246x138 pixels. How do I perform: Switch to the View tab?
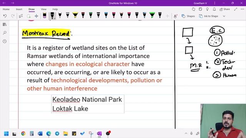tap(43, 9)
